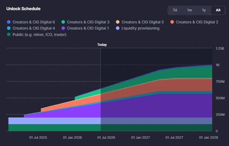Click the 01 Jan 2028 axis label

coord(208,138)
